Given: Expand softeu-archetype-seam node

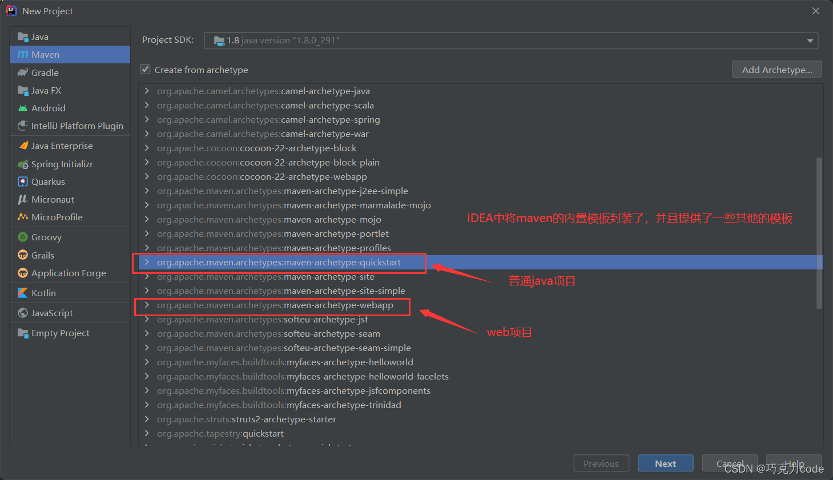Looking at the screenshot, I should 147,333.
